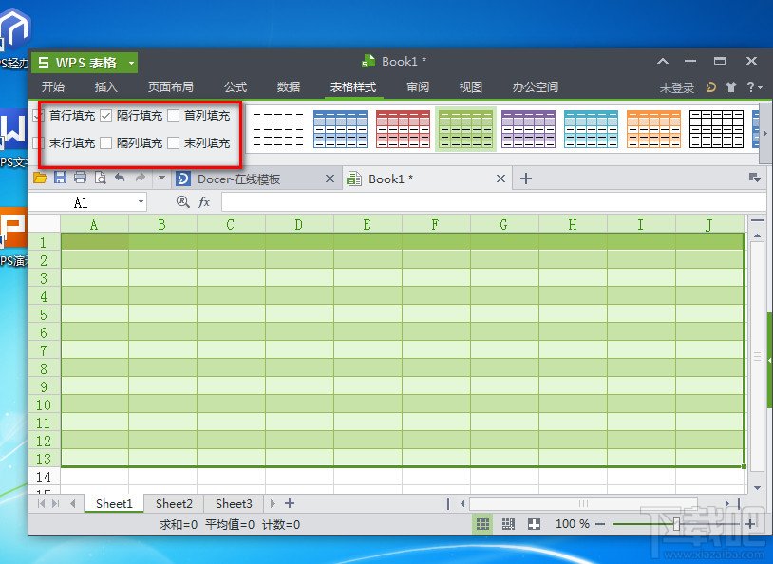Click the formula bar input field
773x564 pixels.
[494, 201]
